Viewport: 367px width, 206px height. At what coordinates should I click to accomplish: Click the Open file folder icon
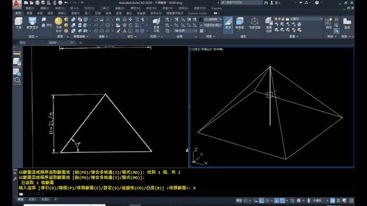(32, 3)
